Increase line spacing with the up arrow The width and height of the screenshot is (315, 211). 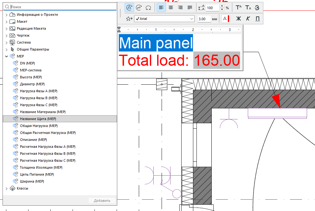coord(222,6)
